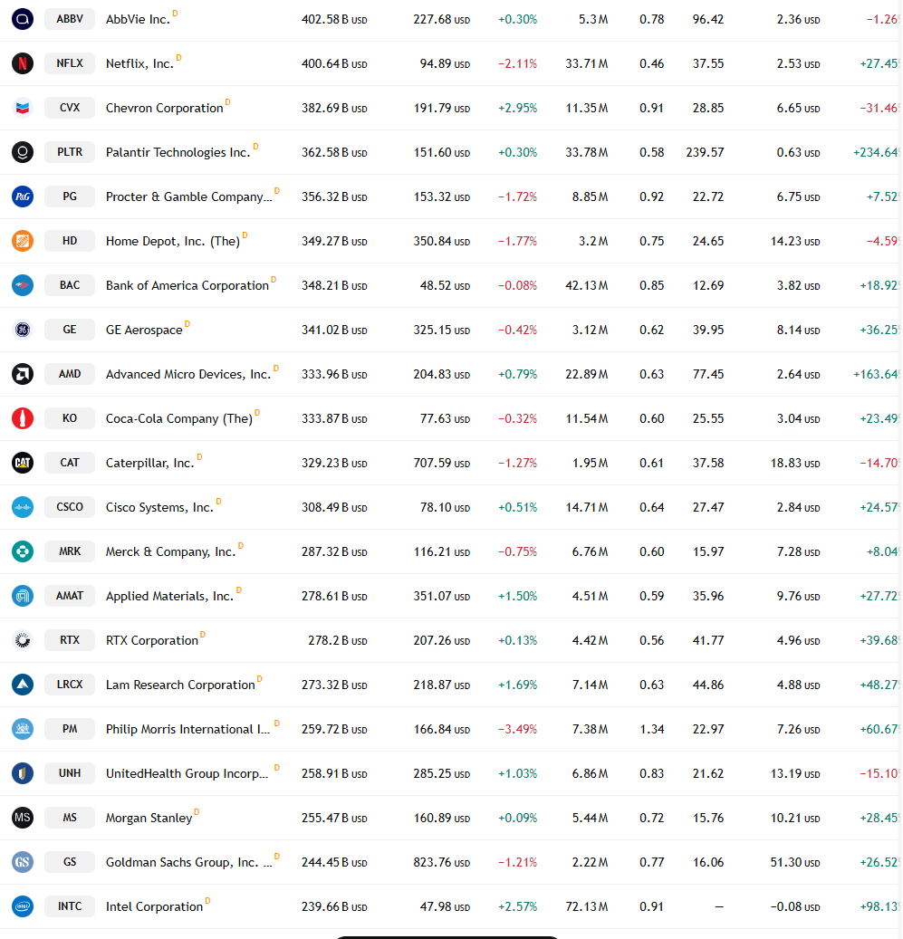The height and width of the screenshot is (939, 903).
Task: Click the Netflix red N logo
Action: coord(23,63)
